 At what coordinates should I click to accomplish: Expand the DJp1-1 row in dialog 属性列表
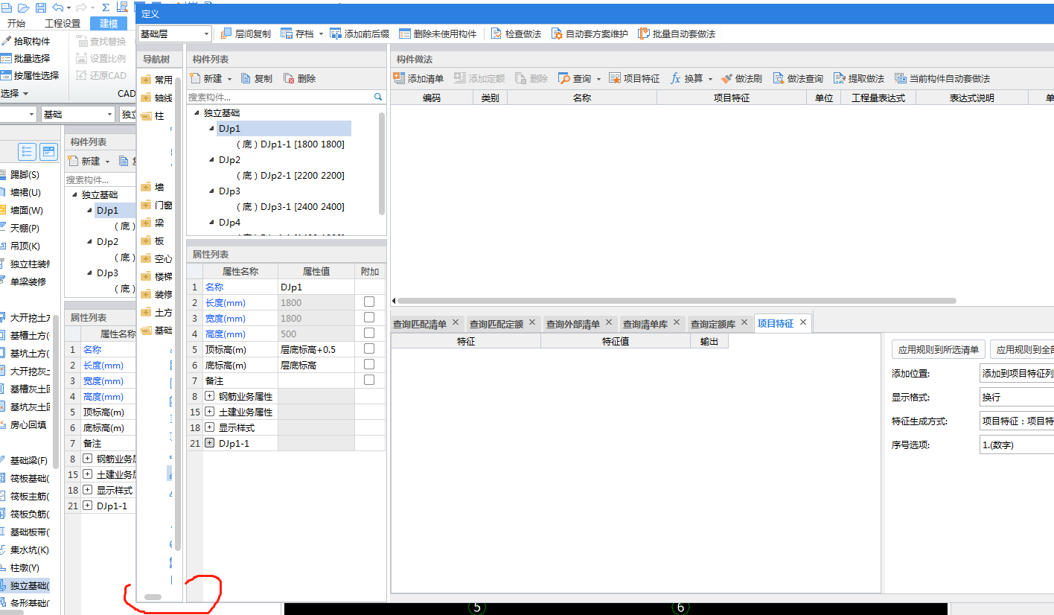(209, 443)
